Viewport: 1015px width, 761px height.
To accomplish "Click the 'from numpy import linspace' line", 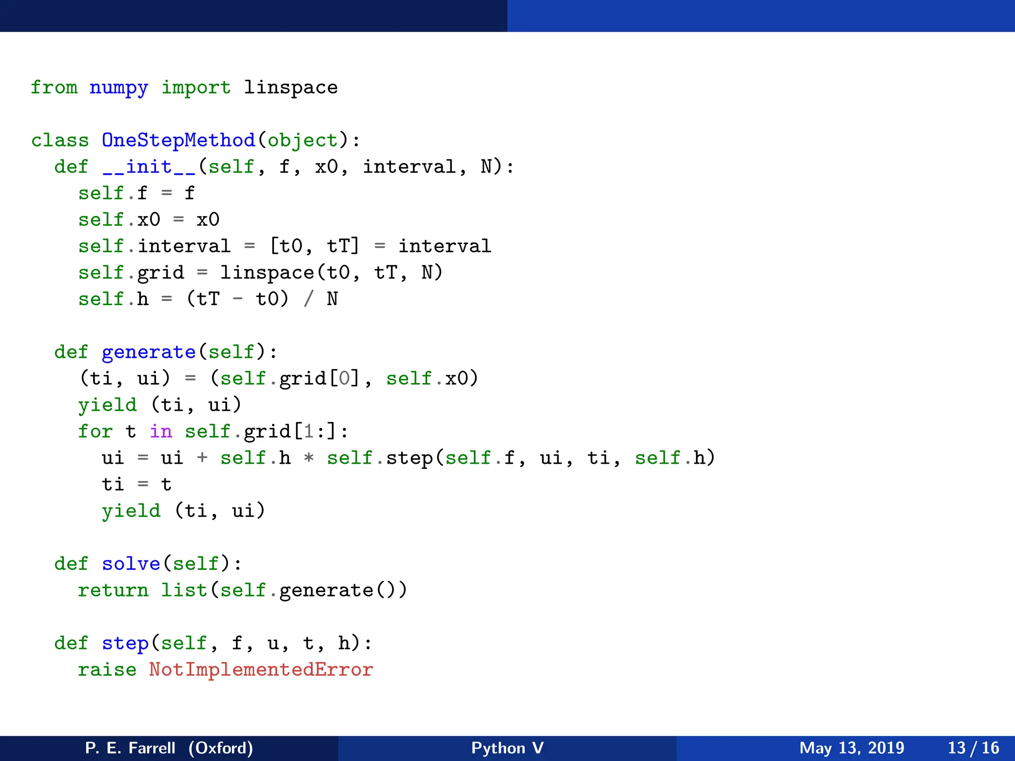I will point(184,88).
